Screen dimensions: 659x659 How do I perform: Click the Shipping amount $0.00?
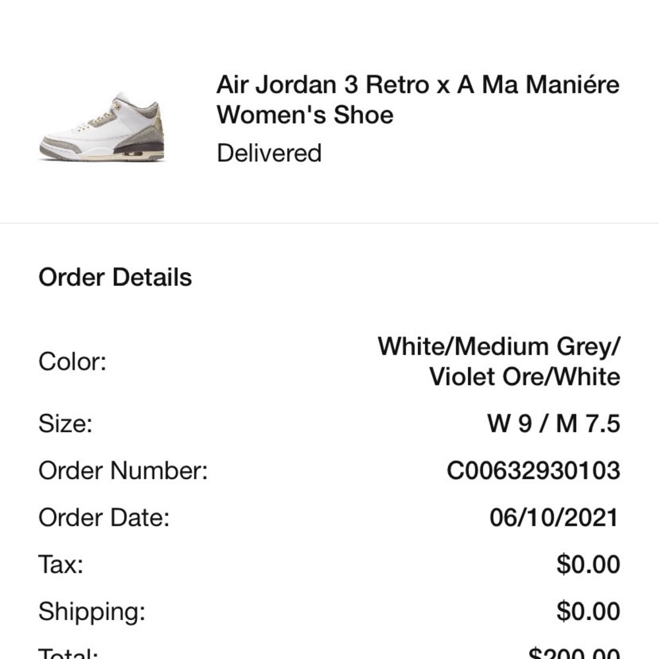tap(588, 612)
